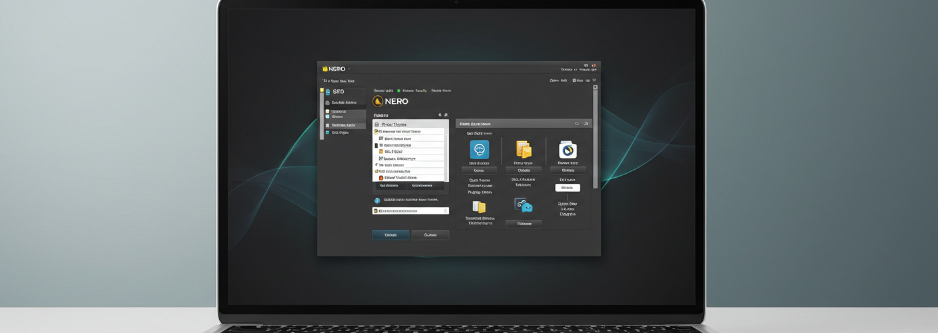
Task: Click the white input field with the yellow icon
Action: tap(410, 210)
